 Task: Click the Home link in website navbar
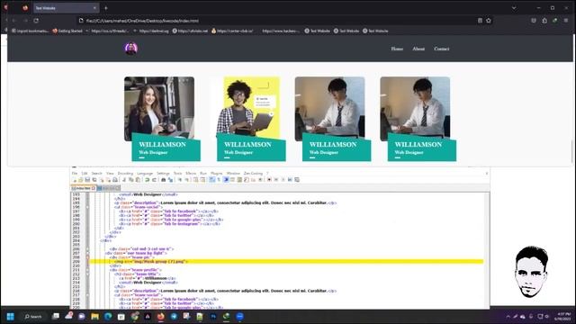(397, 49)
